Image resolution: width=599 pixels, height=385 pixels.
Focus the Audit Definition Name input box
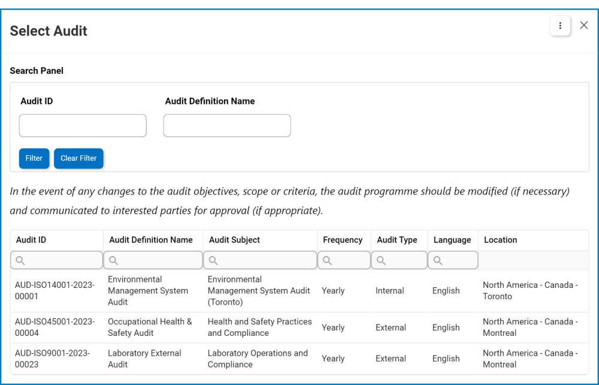click(226, 125)
